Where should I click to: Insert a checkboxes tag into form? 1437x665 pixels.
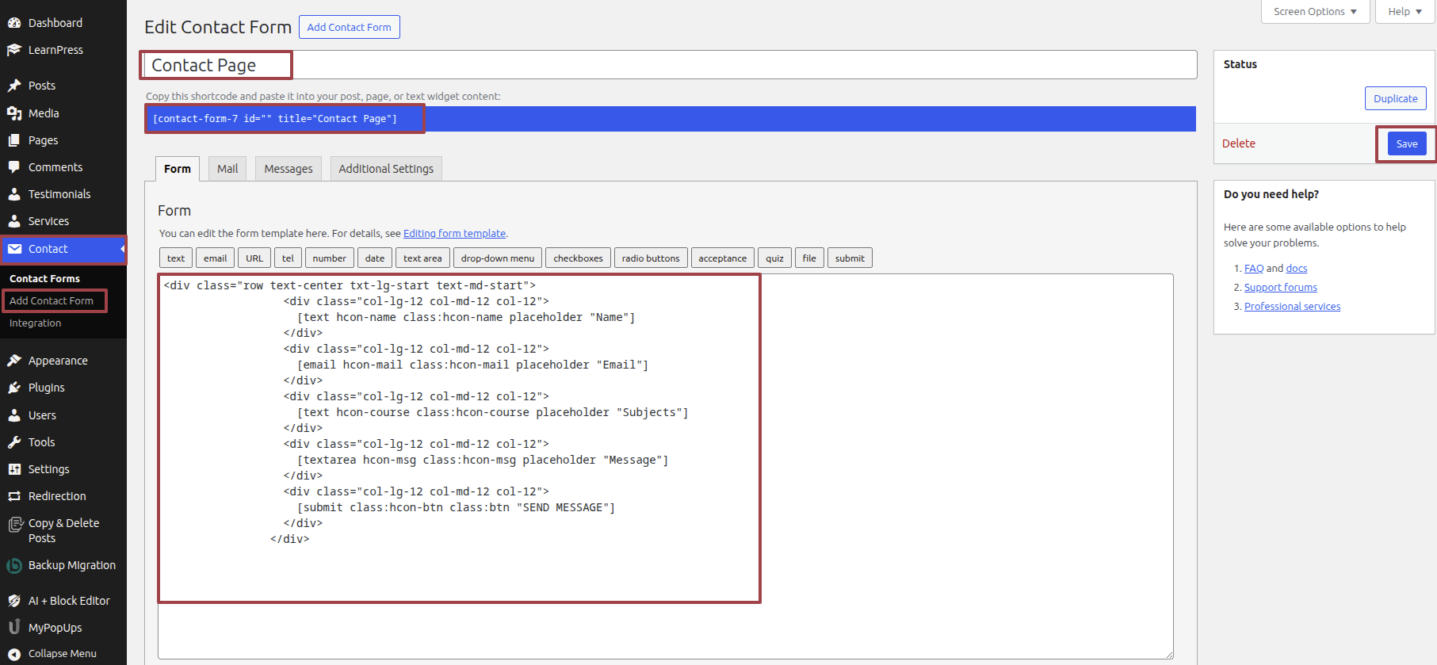pos(578,258)
